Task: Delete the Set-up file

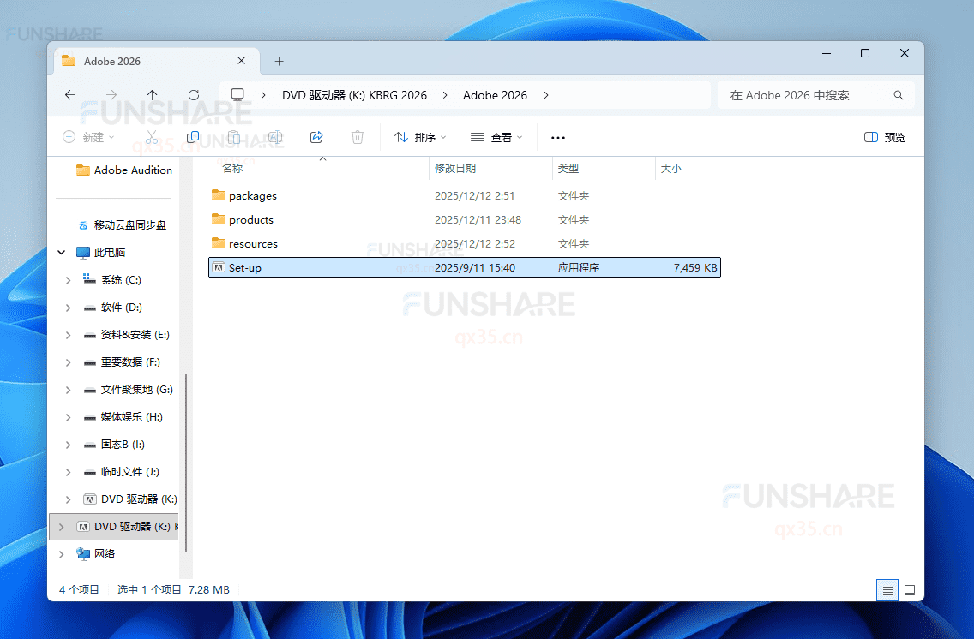Action: (x=358, y=137)
